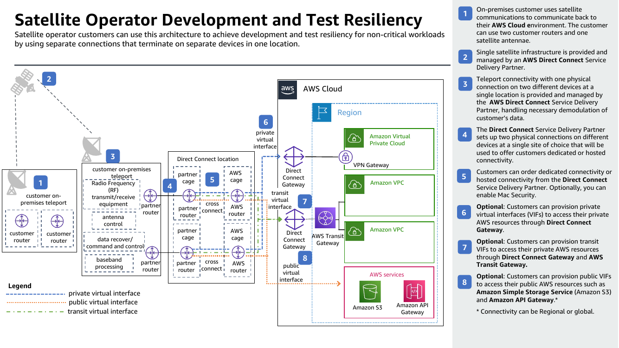The height and width of the screenshot is (348, 619).
Task: Click the AWS logo in the AWS Cloud box
Action: (288, 90)
